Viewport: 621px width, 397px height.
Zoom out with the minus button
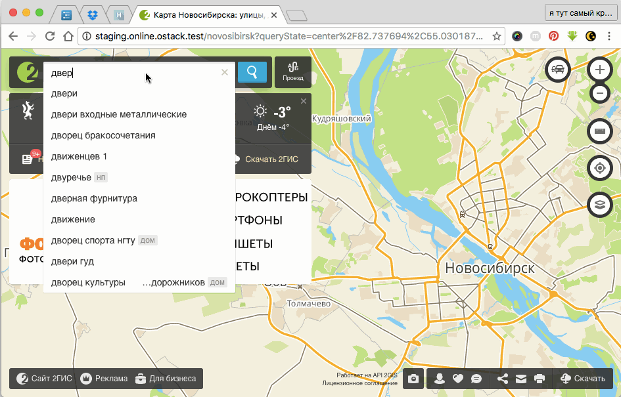[x=599, y=94]
